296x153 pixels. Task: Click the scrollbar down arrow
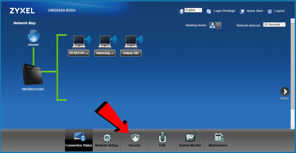click(x=293, y=127)
